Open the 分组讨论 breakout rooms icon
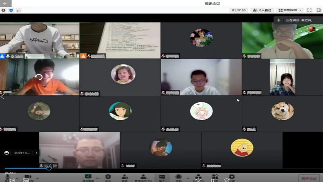This screenshot has height=182, width=323. [198, 178]
